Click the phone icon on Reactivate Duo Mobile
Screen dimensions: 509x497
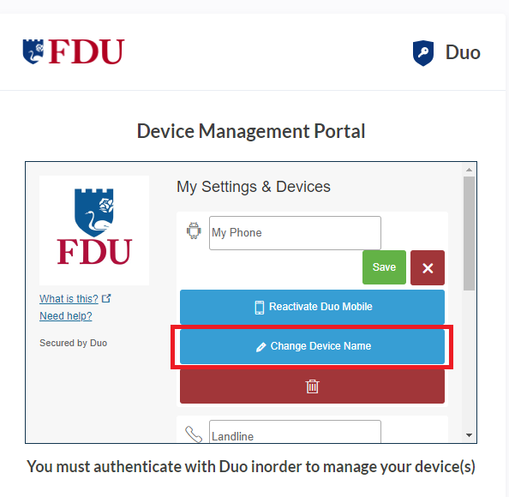coord(260,307)
